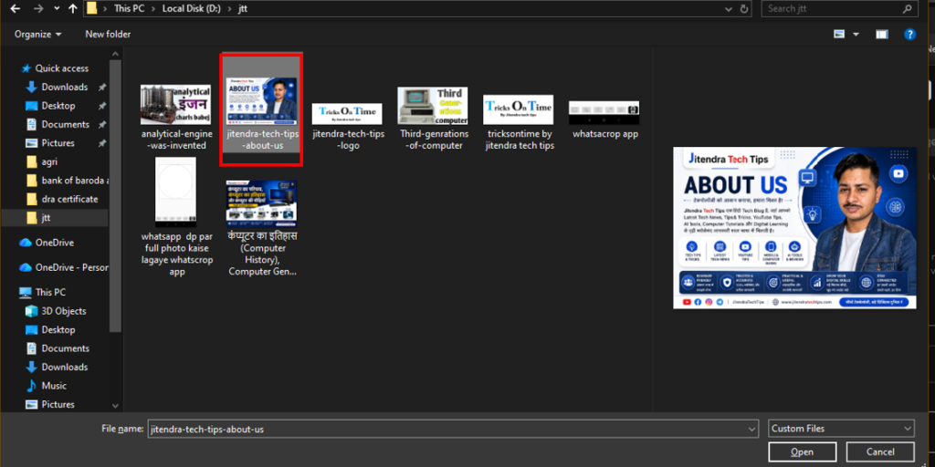Screen dimensions: 935x467
Task: Click the Cancel button
Action: click(880, 452)
